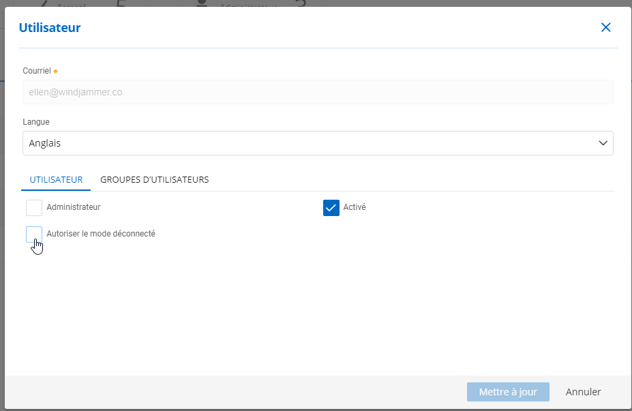Click the Administrateur checkbox label text
This screenshot has width=632, height=411.
tap(74, 207)
